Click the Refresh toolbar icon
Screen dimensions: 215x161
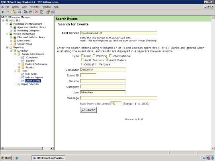tap(41, 12)
